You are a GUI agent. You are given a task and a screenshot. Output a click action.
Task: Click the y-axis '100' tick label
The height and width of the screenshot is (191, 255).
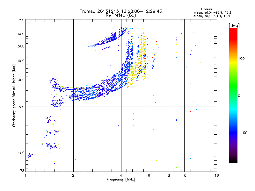pyautogui.click(x=21, y=153)
